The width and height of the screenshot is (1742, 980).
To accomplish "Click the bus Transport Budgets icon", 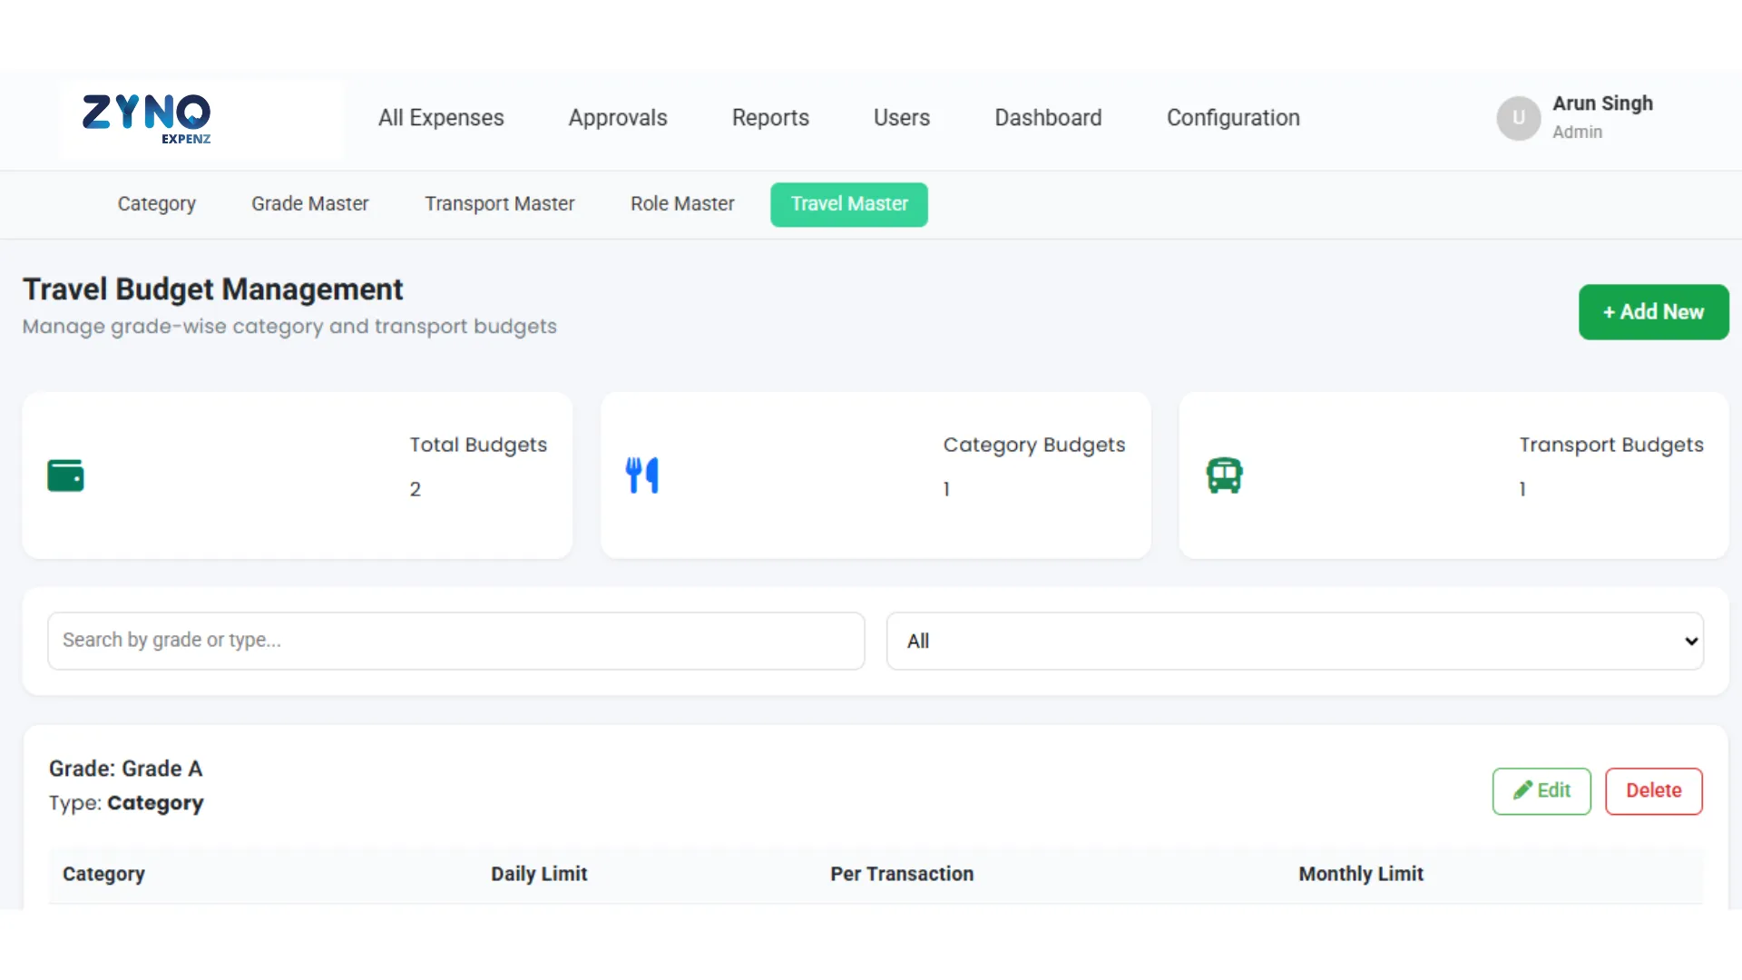I will point(1224,475).
